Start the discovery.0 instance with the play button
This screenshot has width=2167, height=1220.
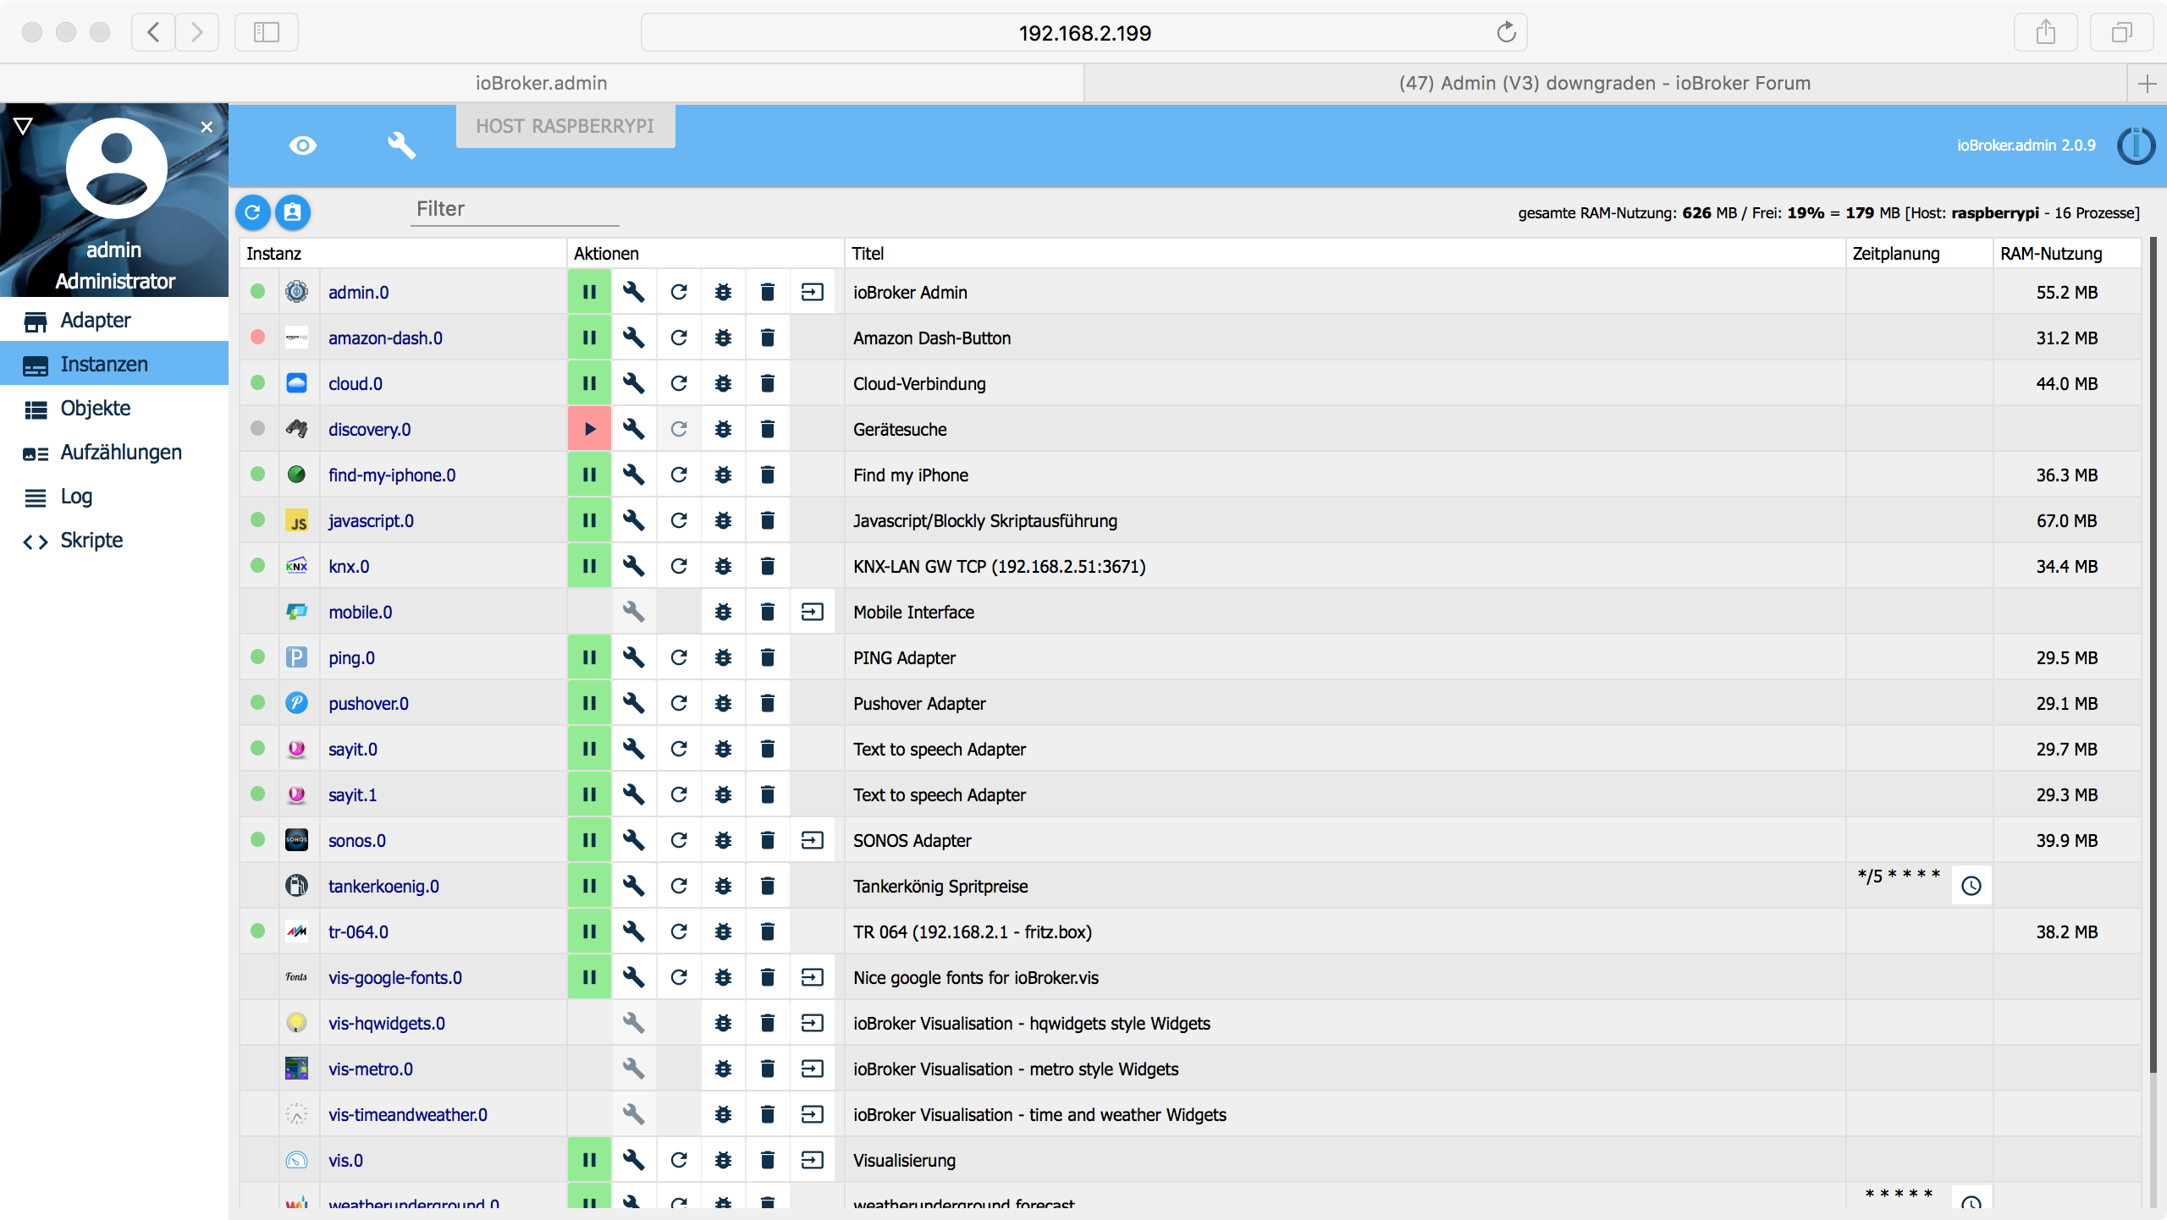[x=589, y=429]
